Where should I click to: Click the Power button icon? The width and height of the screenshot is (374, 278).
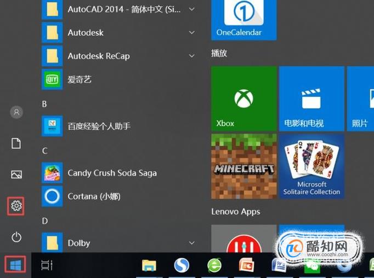click(16, 237)
